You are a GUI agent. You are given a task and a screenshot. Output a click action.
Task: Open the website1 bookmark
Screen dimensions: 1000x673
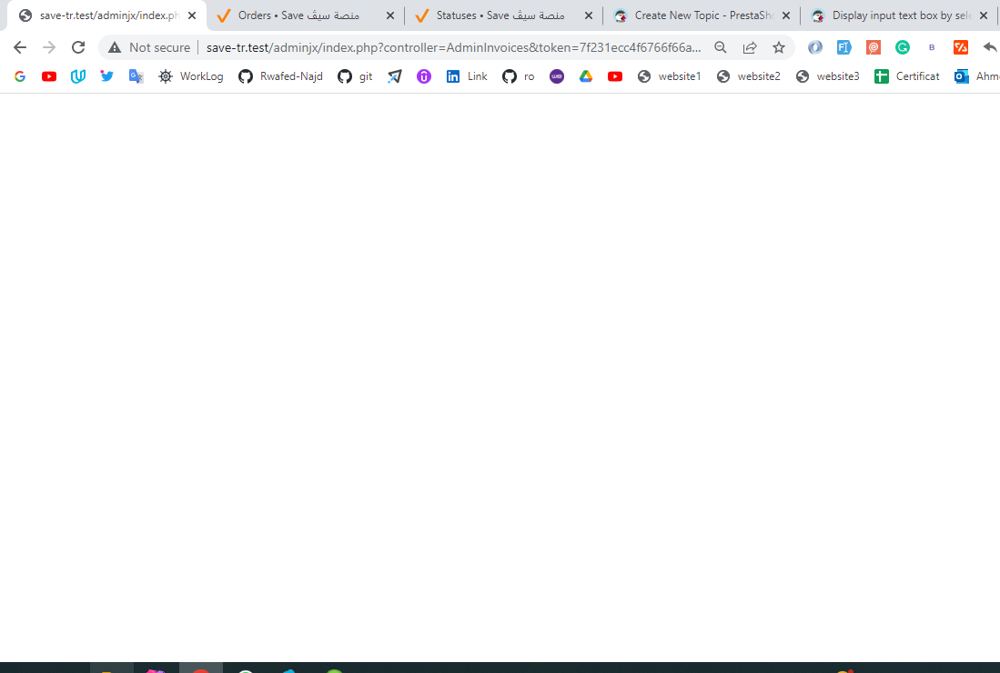click(x=670, y=76)
